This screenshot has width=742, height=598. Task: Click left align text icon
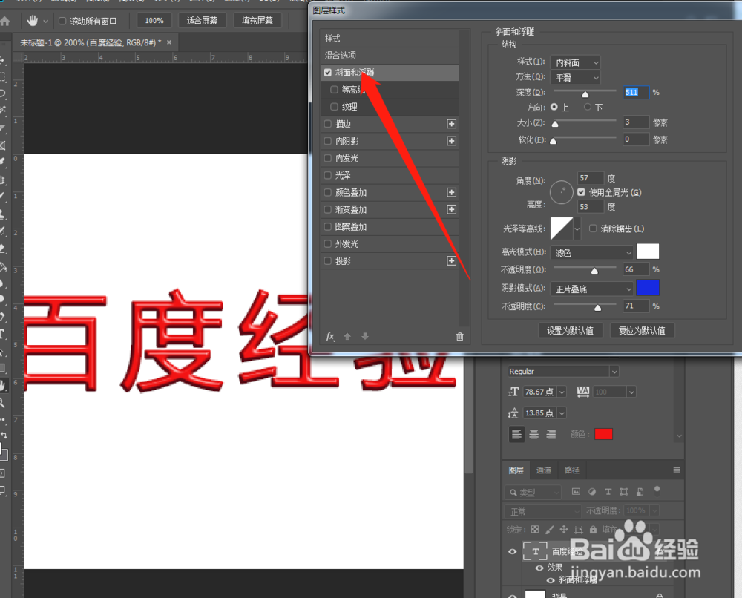point(516,434)
